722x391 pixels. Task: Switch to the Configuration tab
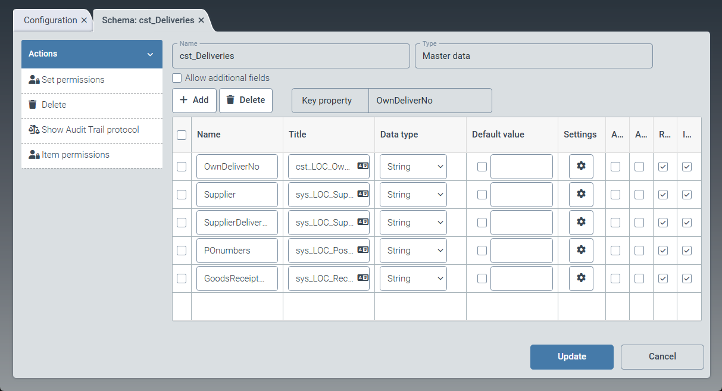click(50, 20)
